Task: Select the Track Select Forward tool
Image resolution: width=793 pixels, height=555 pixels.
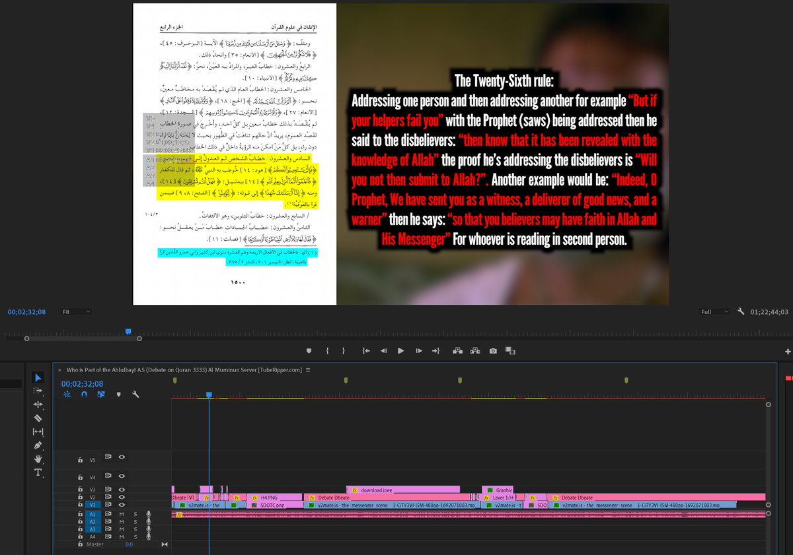Action: tap(38, 391)
